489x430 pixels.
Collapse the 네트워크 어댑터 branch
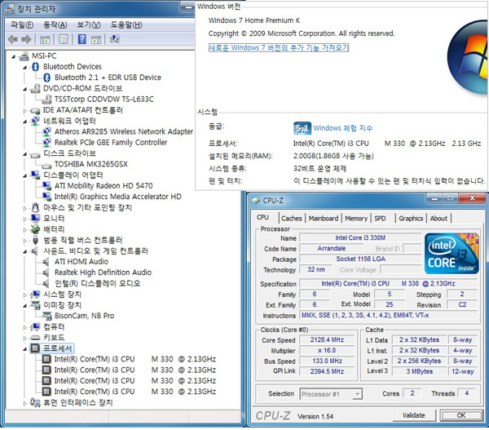[x=25, y=122]
